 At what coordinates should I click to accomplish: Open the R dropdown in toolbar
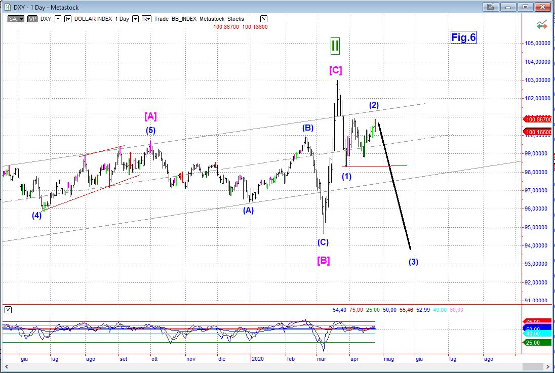[146, 19]
